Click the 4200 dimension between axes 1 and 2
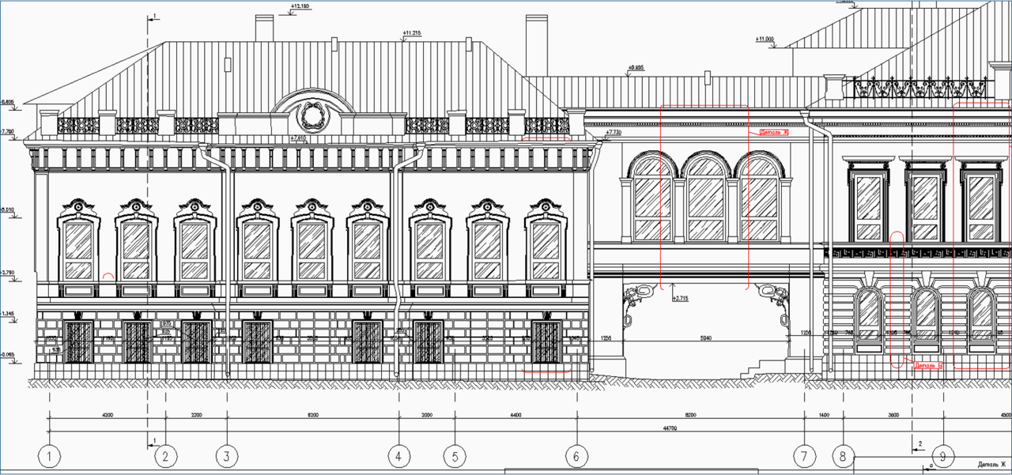This screenshot has width=1012, height=475. [x=107, y=414]
